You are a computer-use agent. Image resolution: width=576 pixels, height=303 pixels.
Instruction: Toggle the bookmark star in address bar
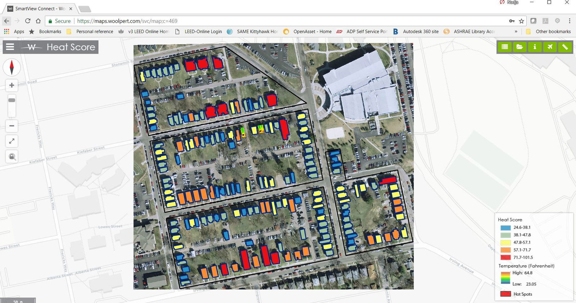click(x=521, y=21)
